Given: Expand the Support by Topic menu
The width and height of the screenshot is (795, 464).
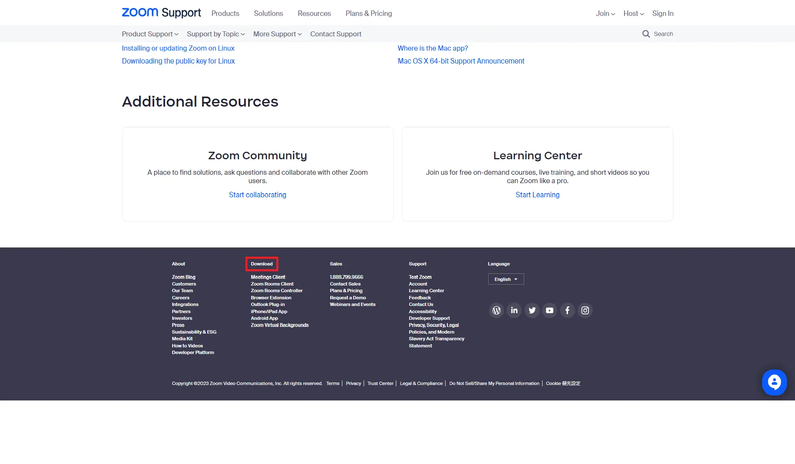Looking at the screenshot, I should pyautogui.click(x=216, y=34).
